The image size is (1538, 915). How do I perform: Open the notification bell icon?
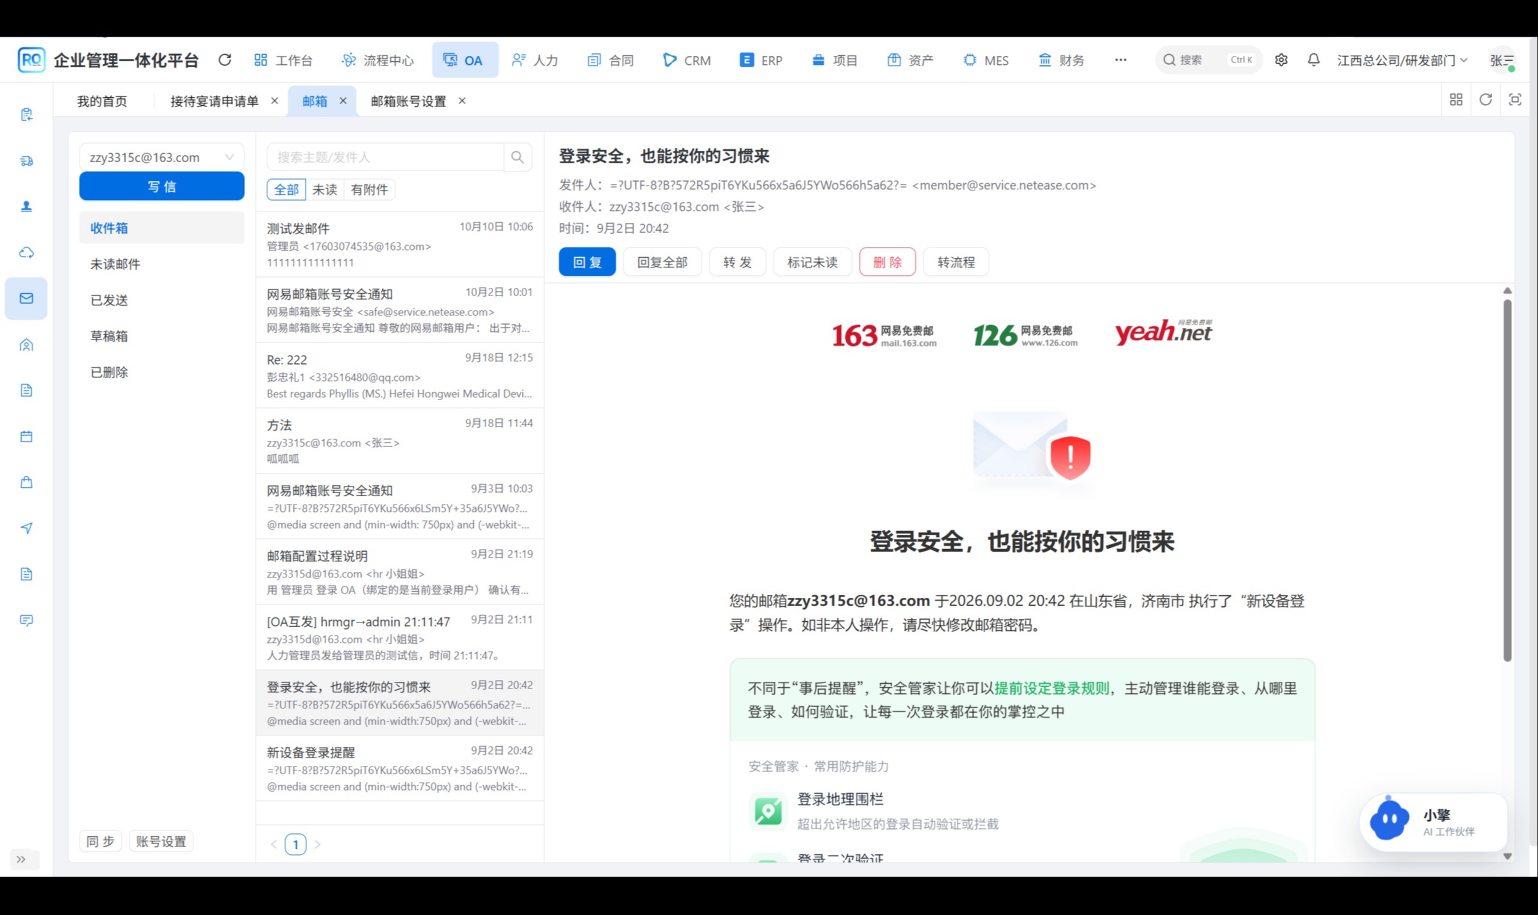tap(1314, 60)
